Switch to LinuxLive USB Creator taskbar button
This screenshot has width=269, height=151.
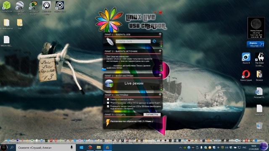tap(108, 147)
